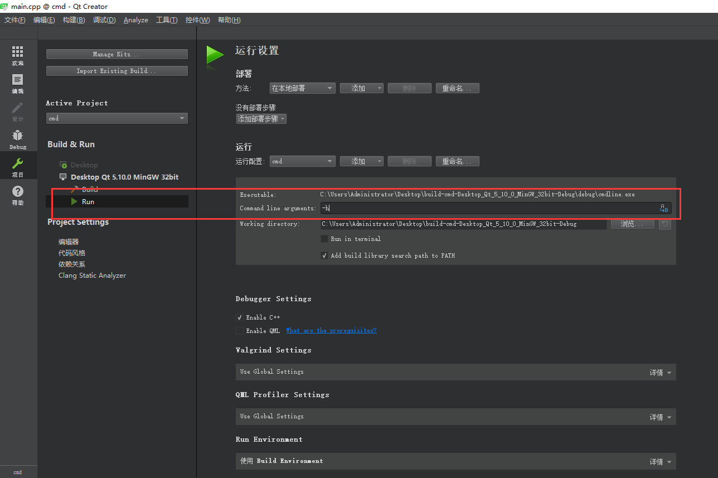Open the 调试(D) menu

104,20
